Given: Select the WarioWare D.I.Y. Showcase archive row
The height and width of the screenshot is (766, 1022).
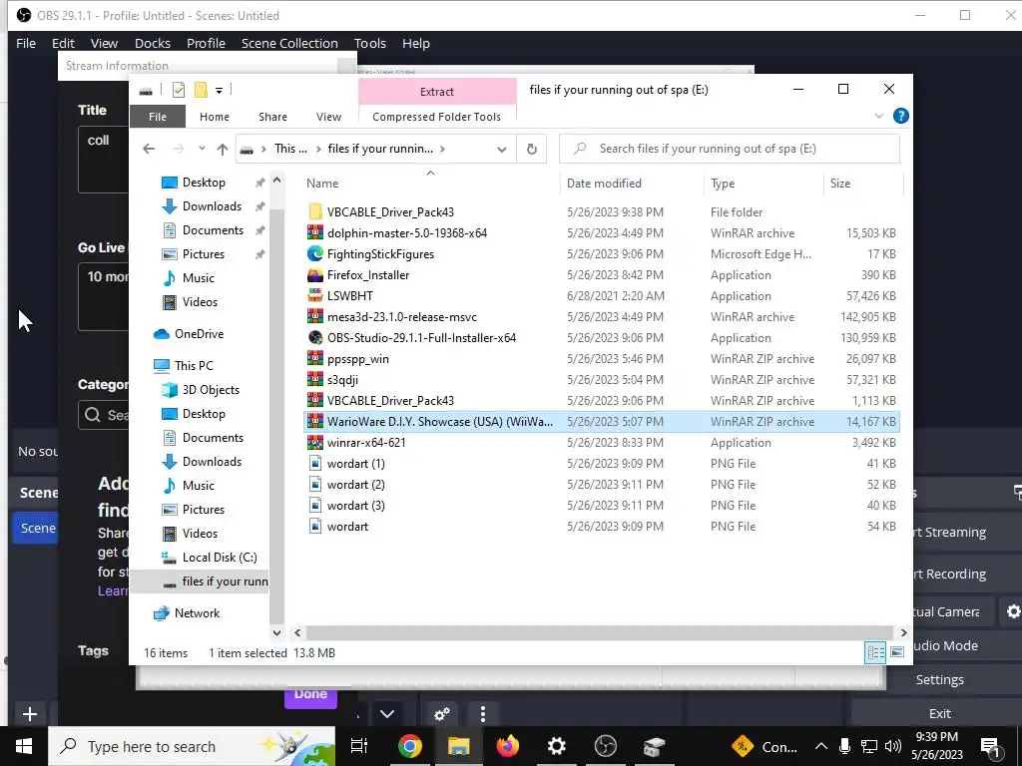Looking at the screenshot, I should click(601, 422).
